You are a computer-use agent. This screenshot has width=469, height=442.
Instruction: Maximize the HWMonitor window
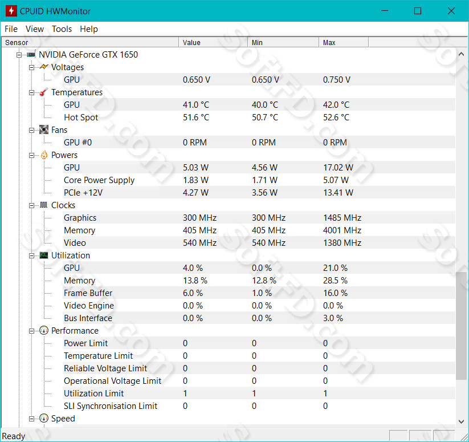click(418, 11)
